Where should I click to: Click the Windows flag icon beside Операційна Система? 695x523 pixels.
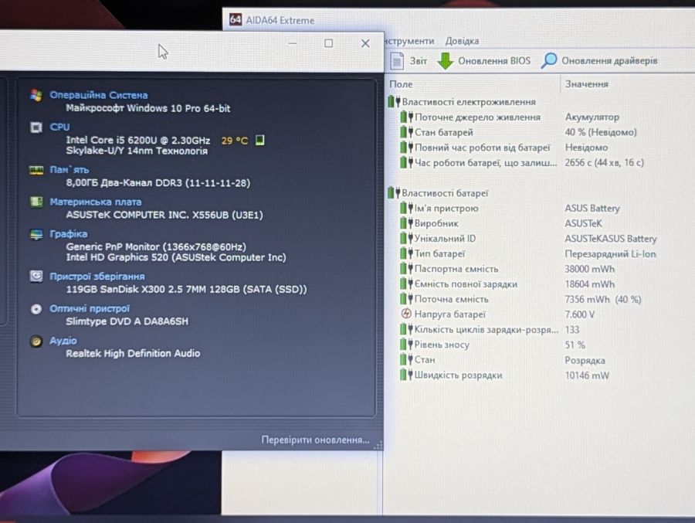(36, 95)
